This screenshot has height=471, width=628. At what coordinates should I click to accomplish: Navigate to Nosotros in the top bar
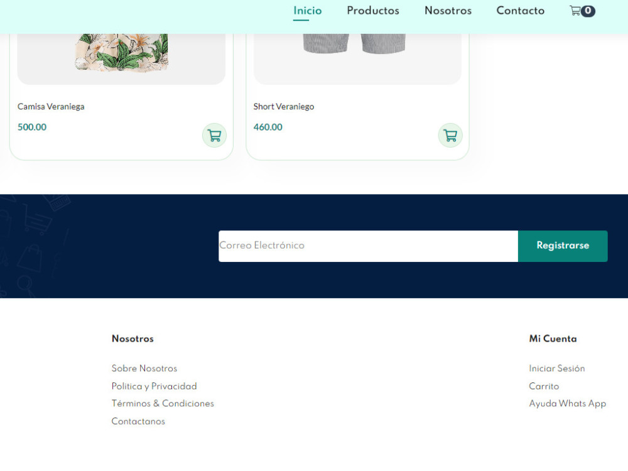[x=448, y=11]
